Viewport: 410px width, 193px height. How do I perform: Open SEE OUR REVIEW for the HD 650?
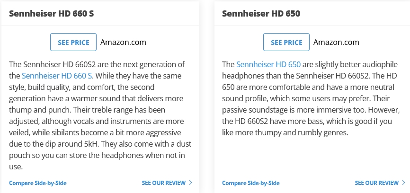coord(376,183)
